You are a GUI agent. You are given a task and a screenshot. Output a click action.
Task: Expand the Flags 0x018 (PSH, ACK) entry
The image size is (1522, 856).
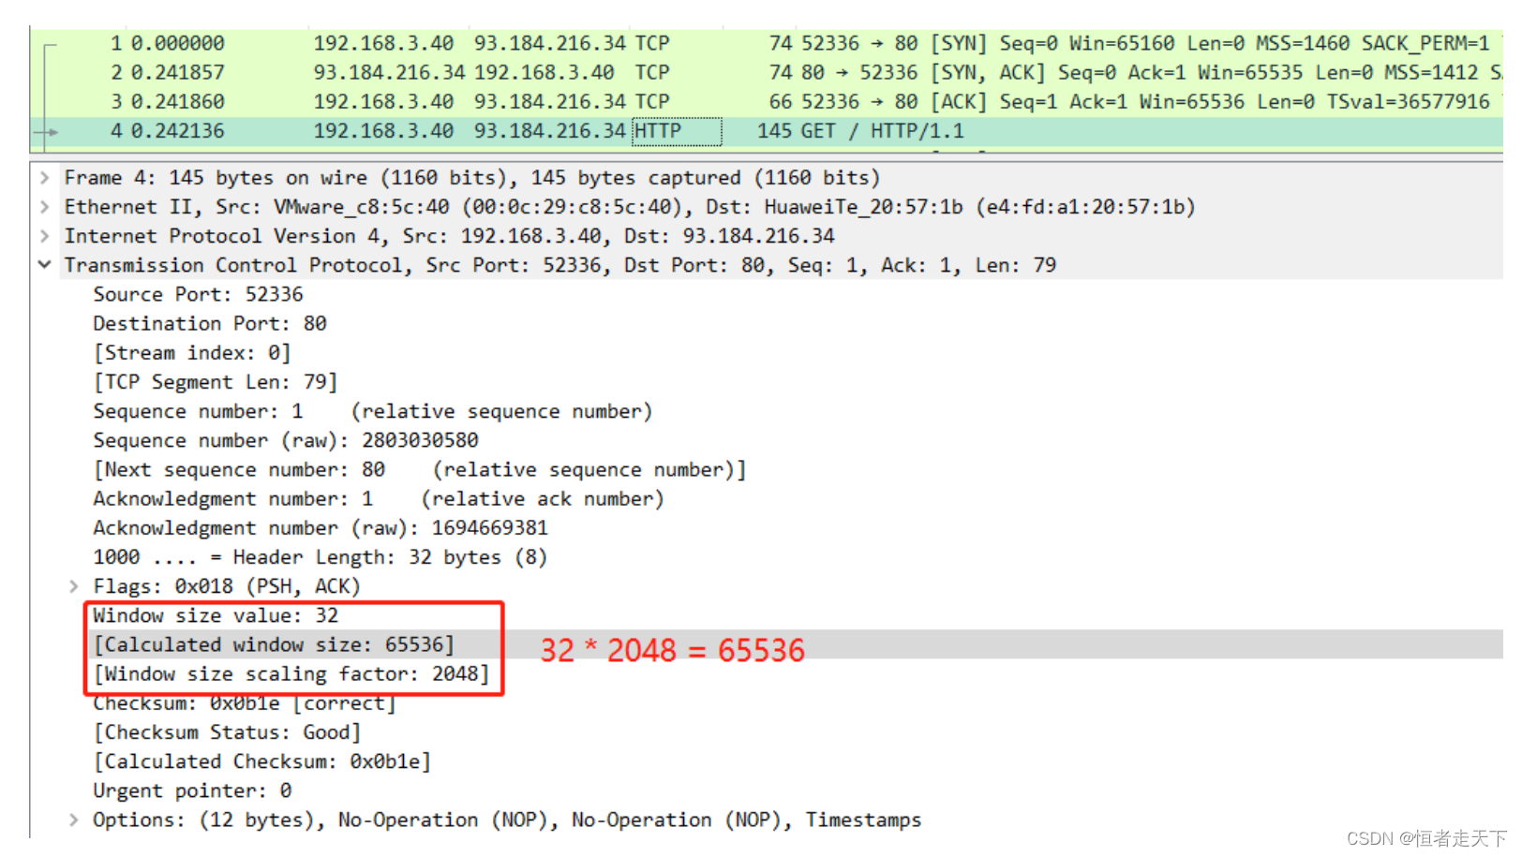73,586
